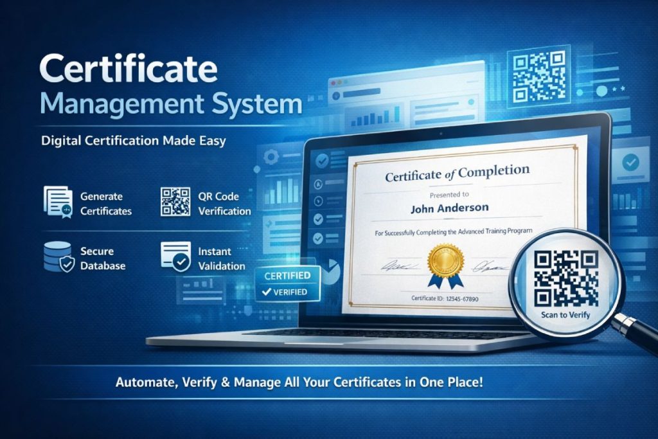Click the Generate Certificates document icon
The width and height of the screenshot is (658, 439).
(x=57, y=202)
